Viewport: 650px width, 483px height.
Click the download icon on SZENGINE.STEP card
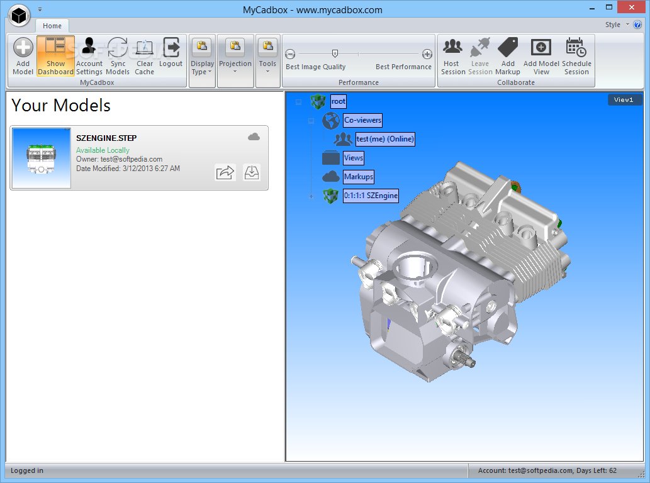point(252,172)
